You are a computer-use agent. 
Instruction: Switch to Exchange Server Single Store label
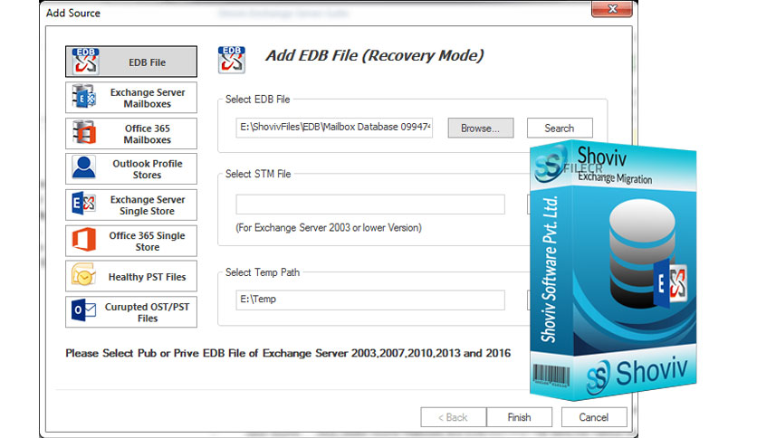(148, 205)
